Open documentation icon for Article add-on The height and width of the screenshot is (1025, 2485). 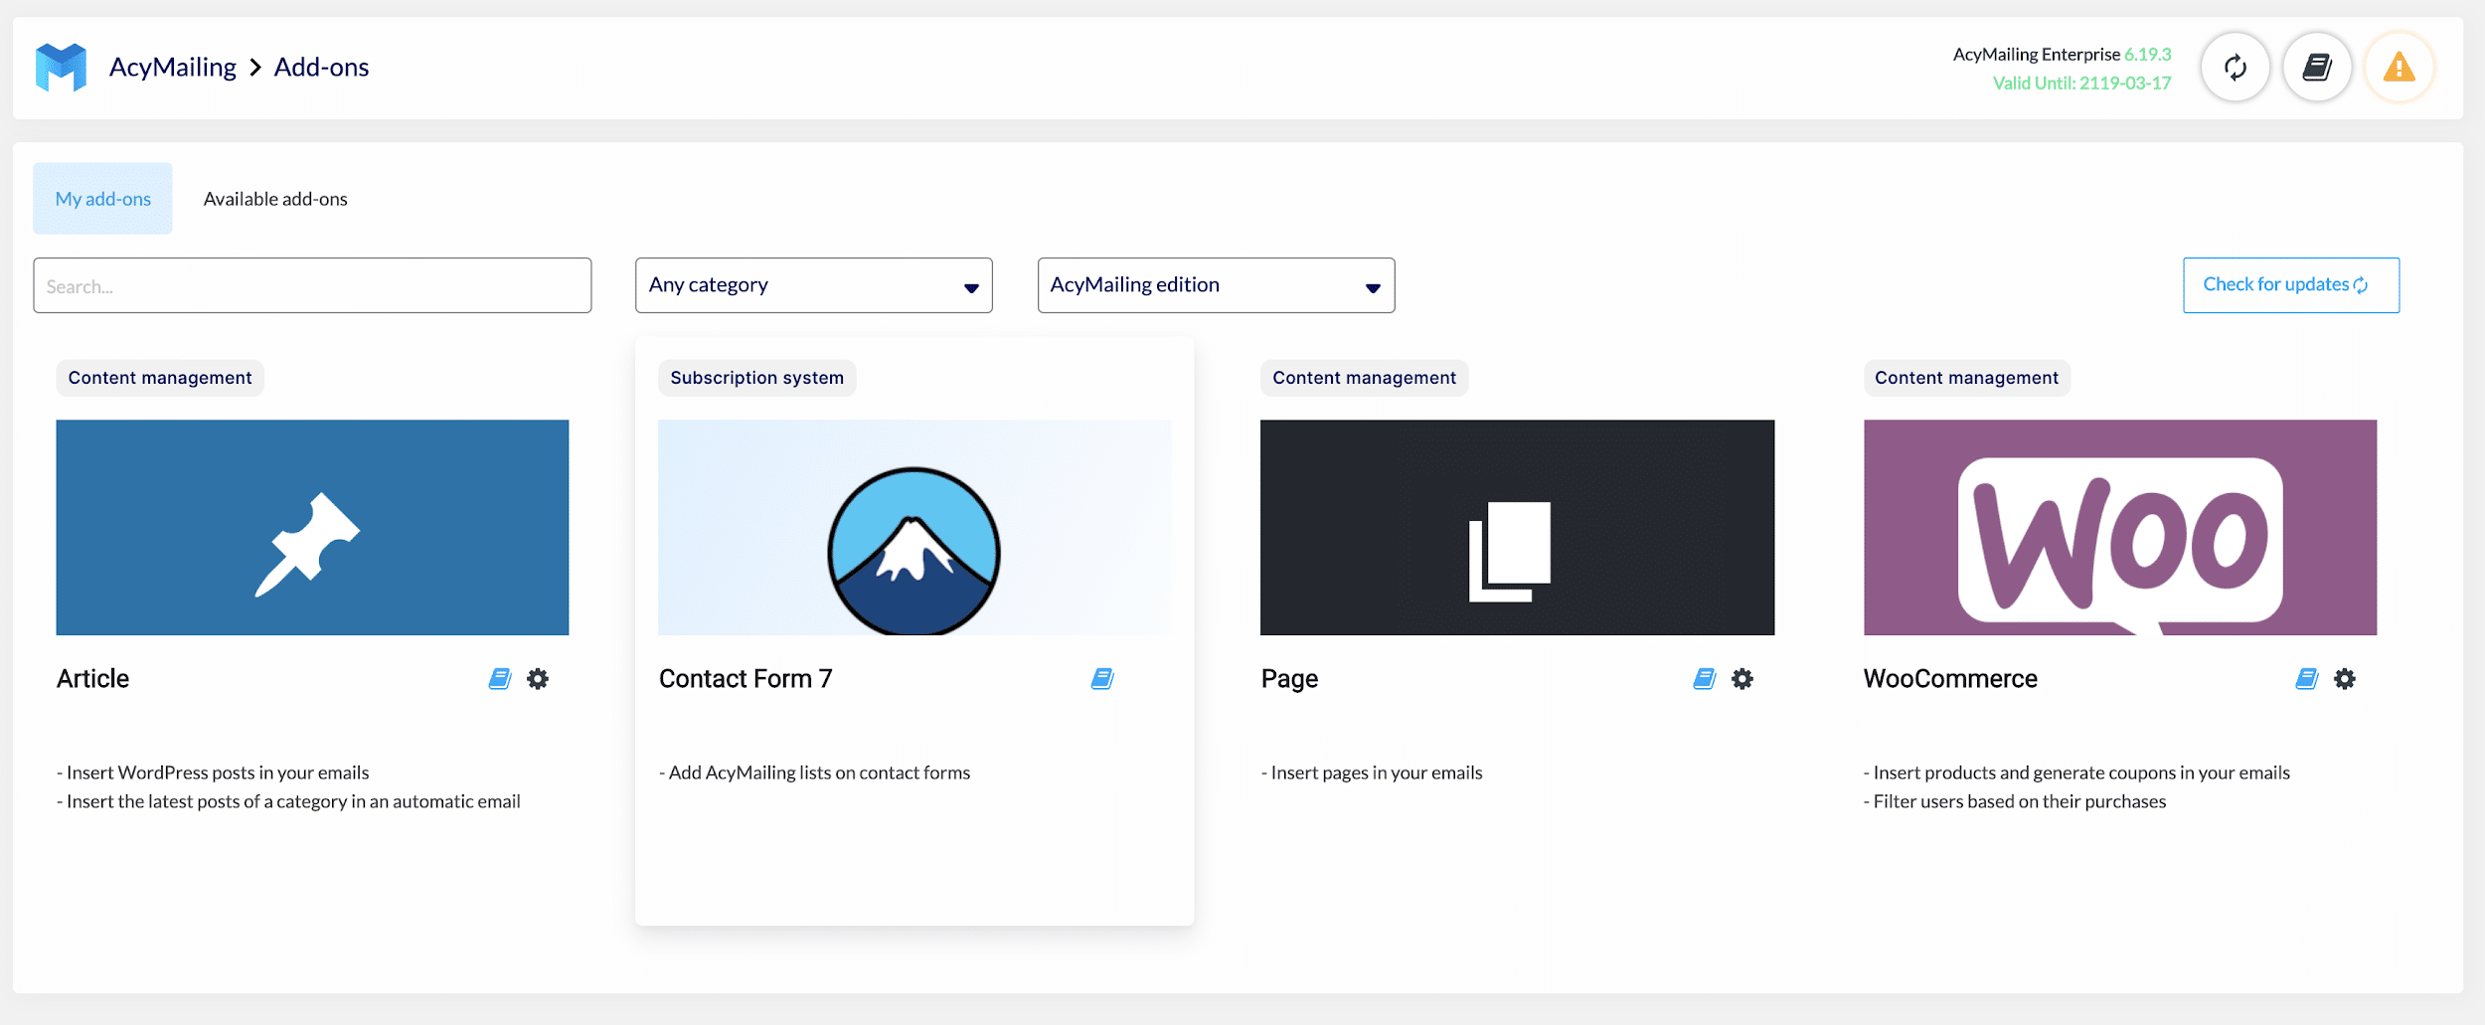click(500, 679)
